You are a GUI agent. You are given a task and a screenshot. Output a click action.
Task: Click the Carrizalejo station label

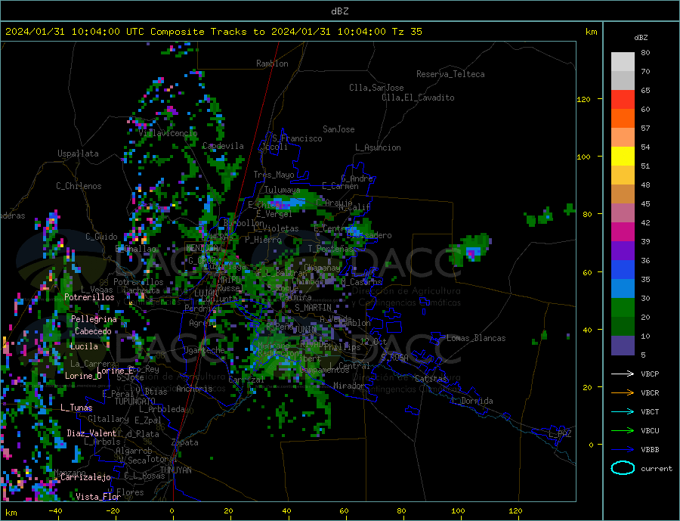86,478
